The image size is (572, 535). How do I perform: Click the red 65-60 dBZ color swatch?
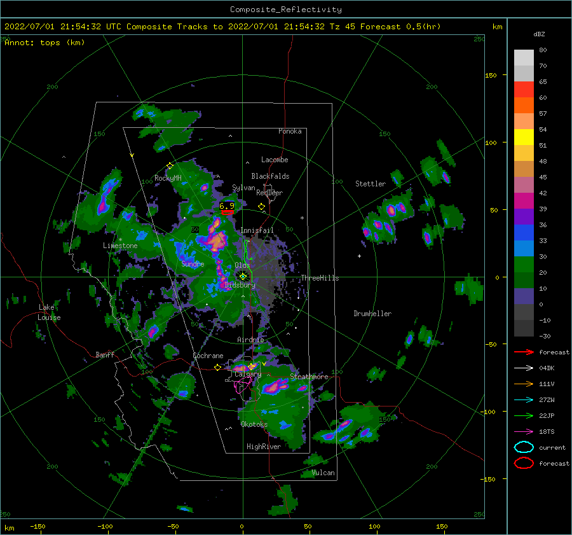pos(524,90)
